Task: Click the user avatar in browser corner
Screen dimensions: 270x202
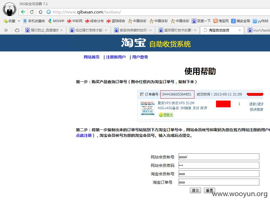Action: (10, 10)
